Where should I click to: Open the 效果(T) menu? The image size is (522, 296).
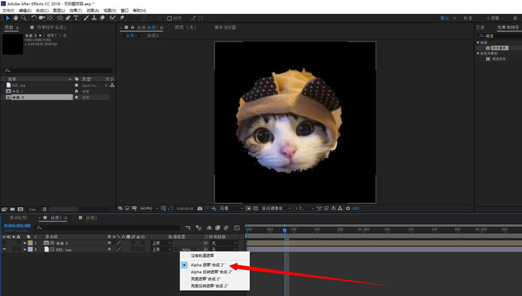(x=76, y=10)
